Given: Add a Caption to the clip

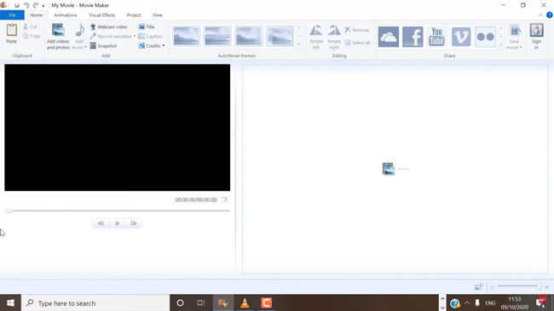Looking at the screenshot, I should coord(150,37).
